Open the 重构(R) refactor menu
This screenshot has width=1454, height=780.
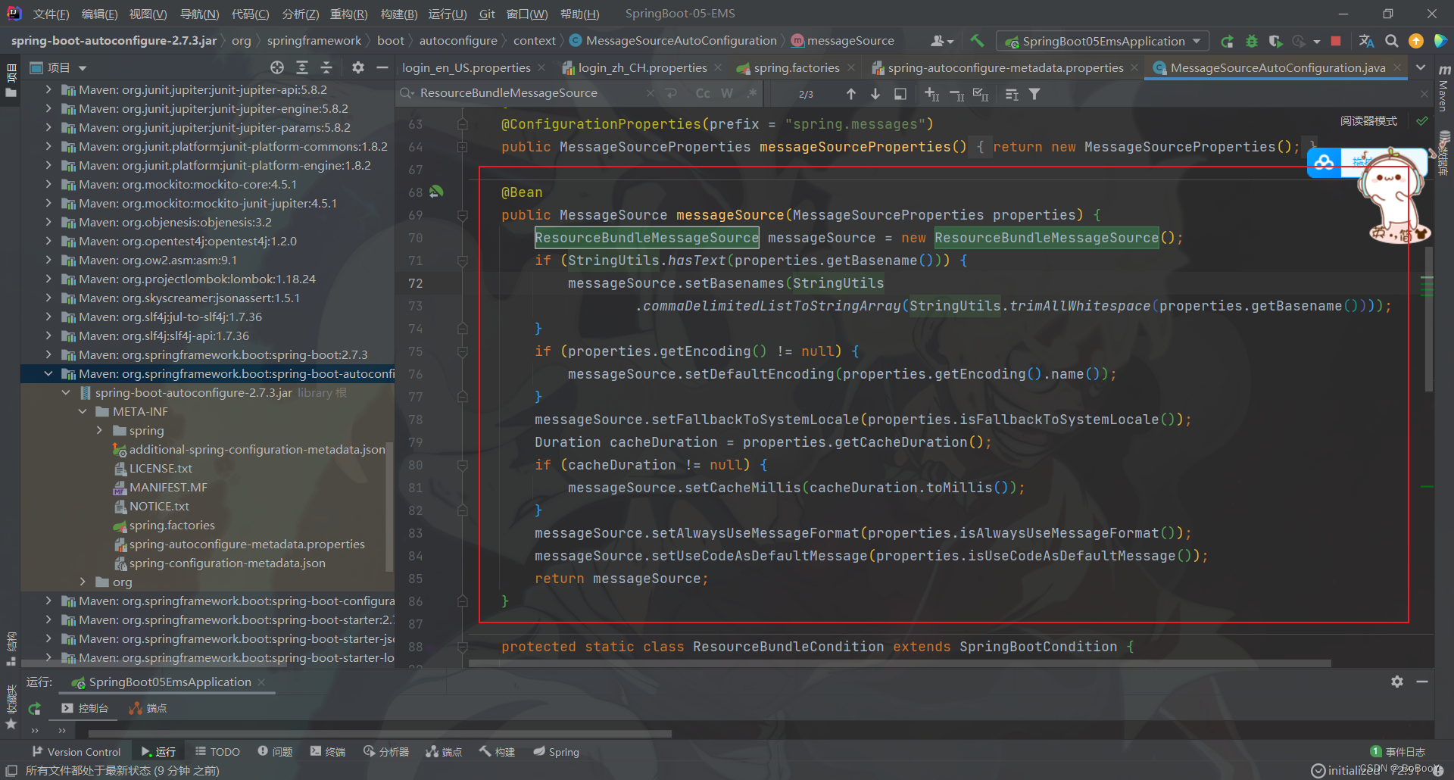[348, 14]
